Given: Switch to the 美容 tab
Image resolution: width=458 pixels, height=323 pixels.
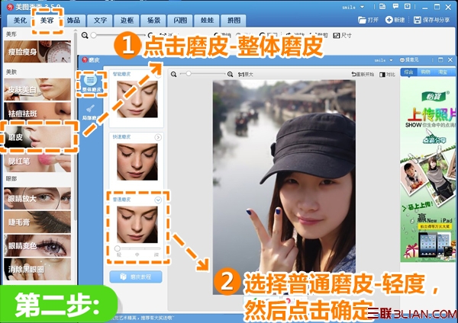Looking at the screenshot, I should tap(47, 21).
